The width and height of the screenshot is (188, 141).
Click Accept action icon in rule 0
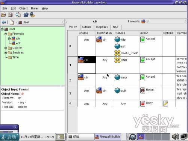[x=143, y=39]
